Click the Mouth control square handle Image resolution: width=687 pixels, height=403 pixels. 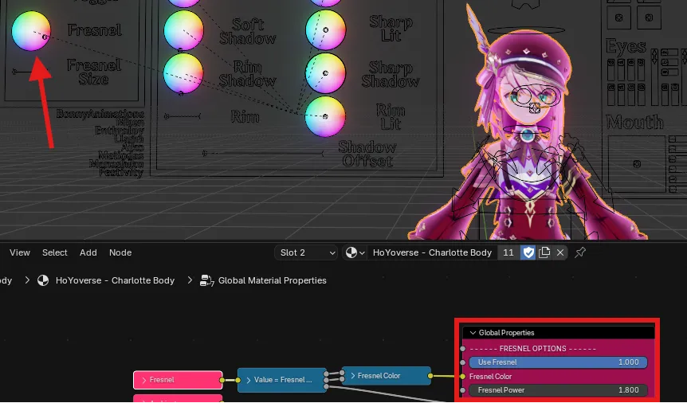click(637, 164)
